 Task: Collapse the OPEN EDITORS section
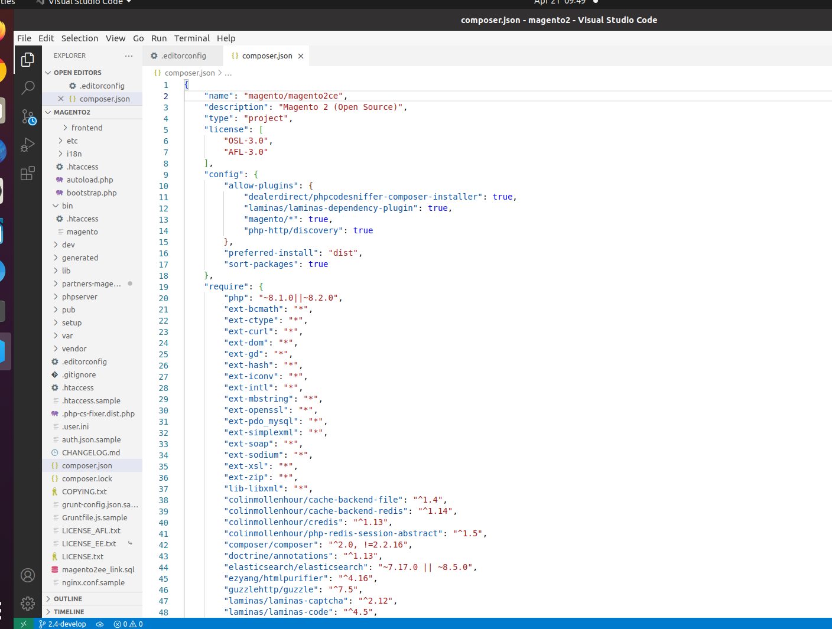[x=77, y=72]
